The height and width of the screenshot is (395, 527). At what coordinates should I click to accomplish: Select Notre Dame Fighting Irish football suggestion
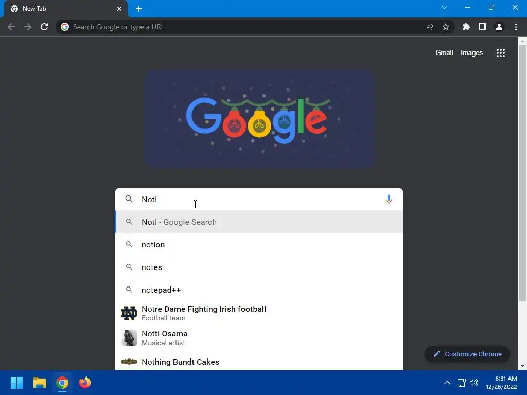tap(259, 313)
